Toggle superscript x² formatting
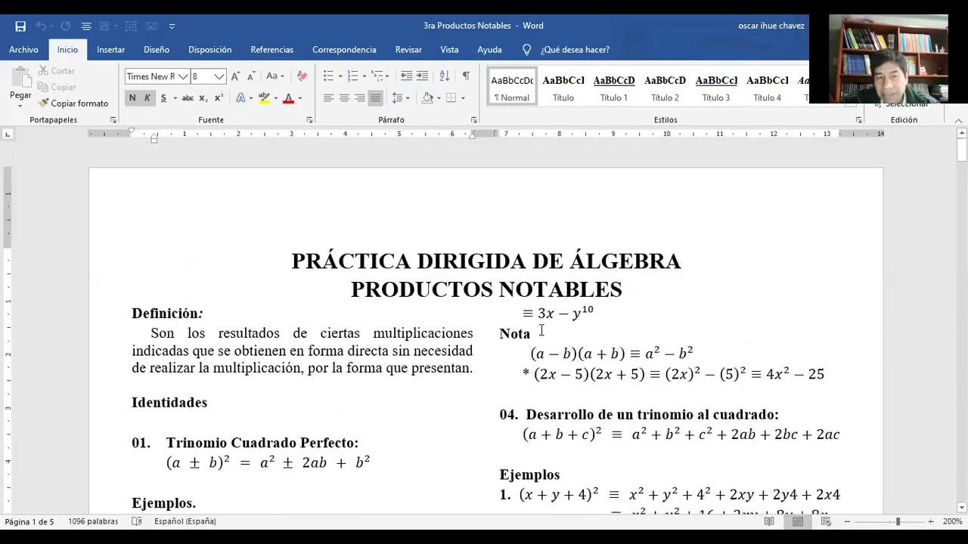 219,98
